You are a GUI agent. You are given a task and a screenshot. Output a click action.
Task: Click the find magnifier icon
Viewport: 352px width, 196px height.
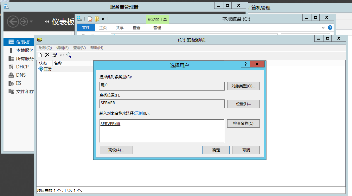click(69, 55)
